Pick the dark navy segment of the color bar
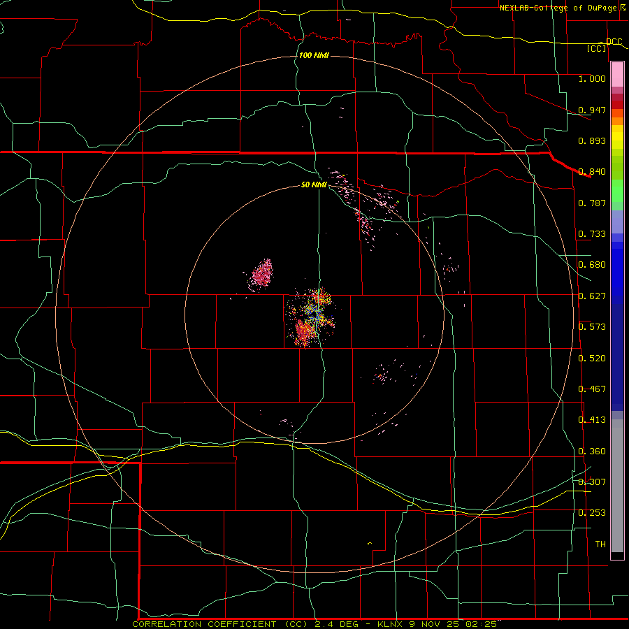Image resolution: width=629 pixels, height=629 pixels. [x=617, y=357]
